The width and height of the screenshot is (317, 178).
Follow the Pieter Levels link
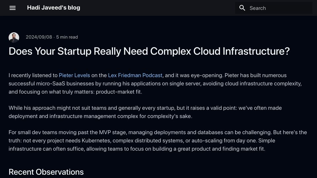coord(74,75)
